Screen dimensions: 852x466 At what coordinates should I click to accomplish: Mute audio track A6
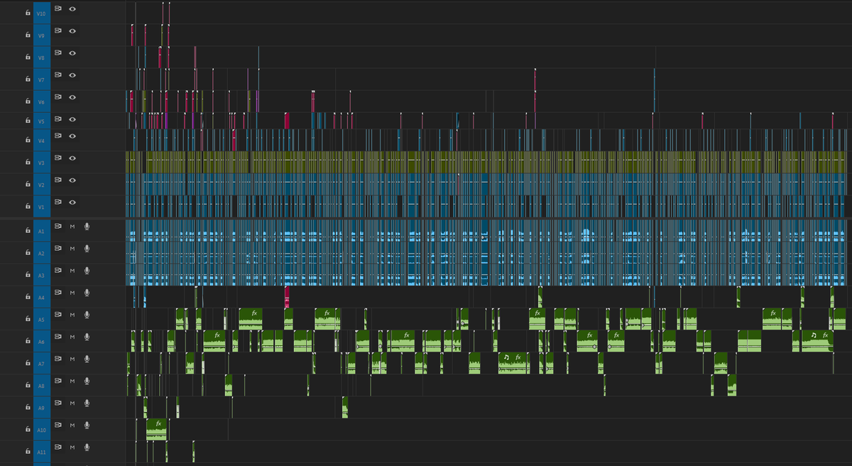click(x=72, y=336)
